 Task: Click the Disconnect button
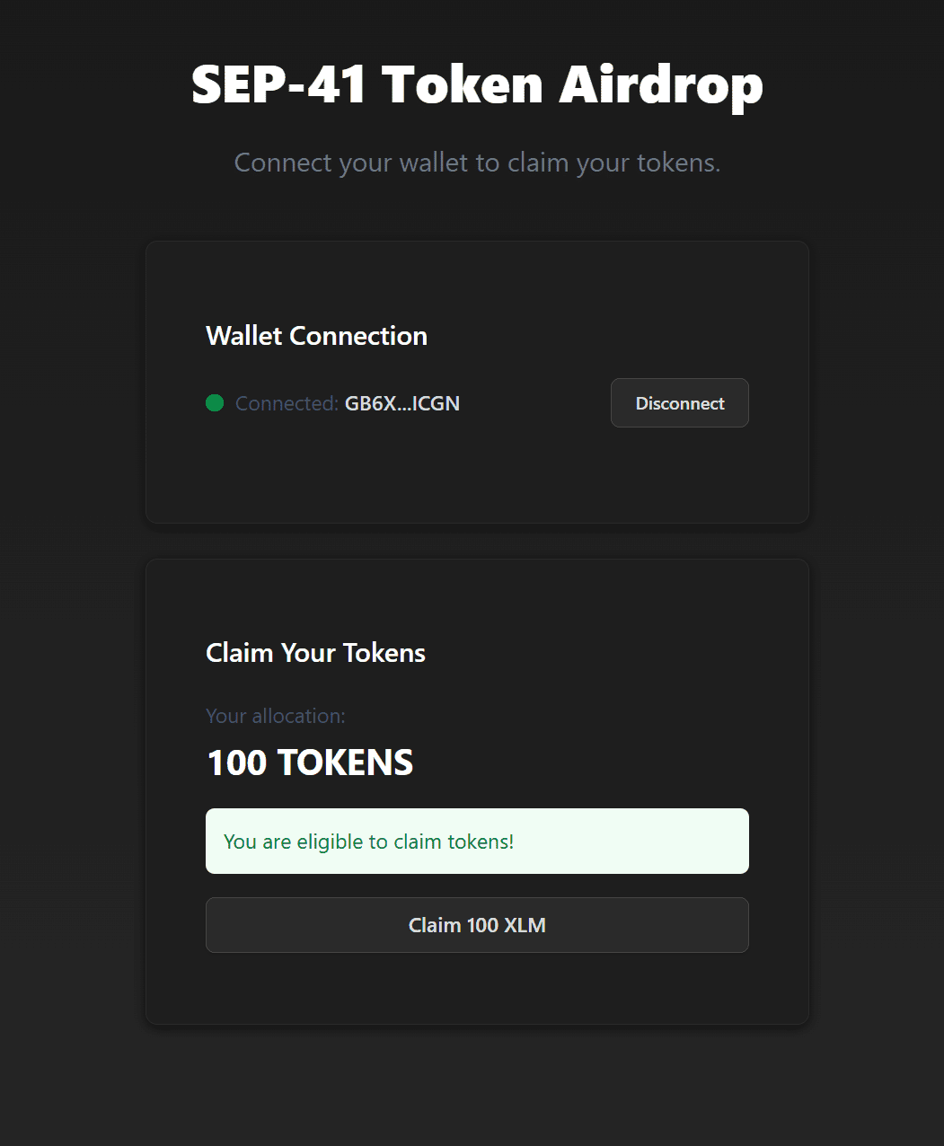coord(679,403)
